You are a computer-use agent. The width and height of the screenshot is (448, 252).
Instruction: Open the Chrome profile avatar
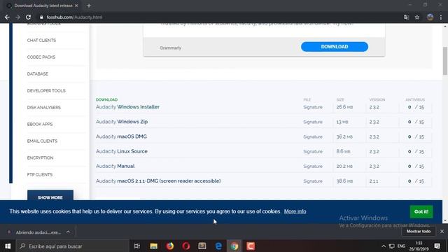tap(430, 17)
